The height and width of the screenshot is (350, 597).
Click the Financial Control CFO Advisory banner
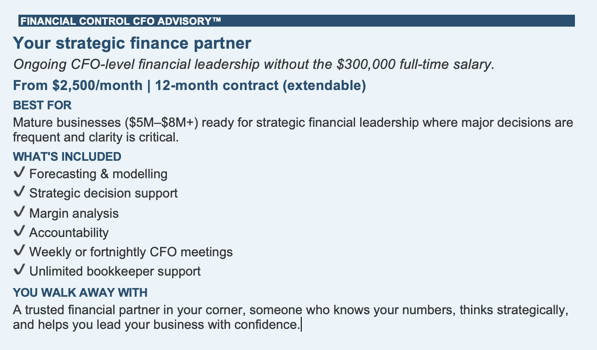point(296,21)
